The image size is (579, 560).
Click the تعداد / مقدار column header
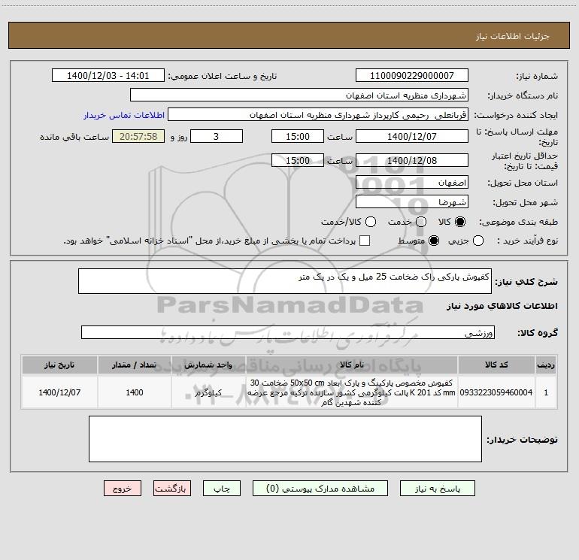click(135, 365)
